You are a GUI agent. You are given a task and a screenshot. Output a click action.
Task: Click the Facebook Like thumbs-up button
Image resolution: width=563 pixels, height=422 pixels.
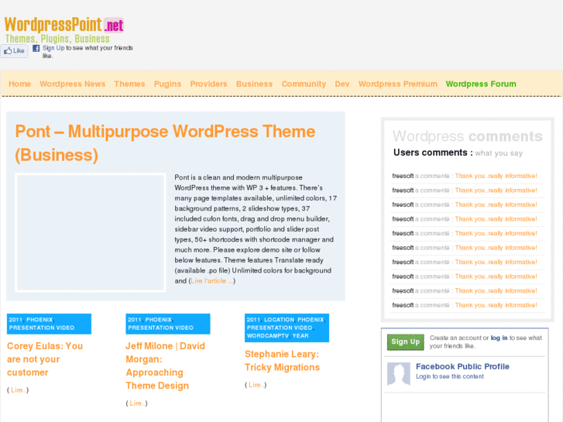coord(14,50)
